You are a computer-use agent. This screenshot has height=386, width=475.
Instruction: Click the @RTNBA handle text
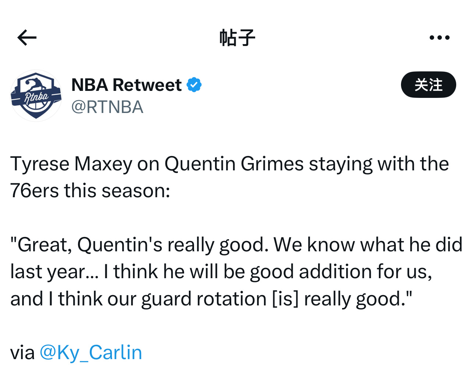click(107, 107)
